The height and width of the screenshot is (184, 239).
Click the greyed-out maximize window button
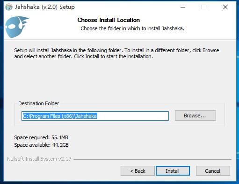204,7
